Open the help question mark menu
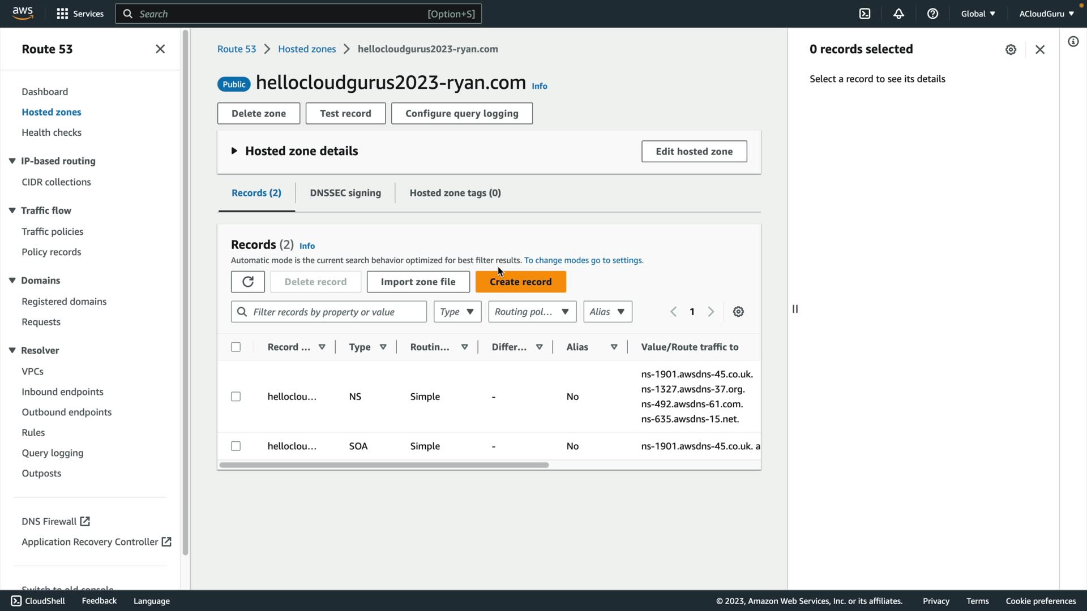The height and width of the screenshot is (611, 1087). (932, 14)
